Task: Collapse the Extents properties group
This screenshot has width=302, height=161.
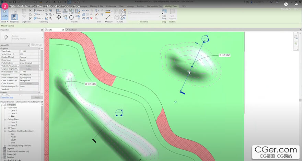Action: (x=39, y=92)
